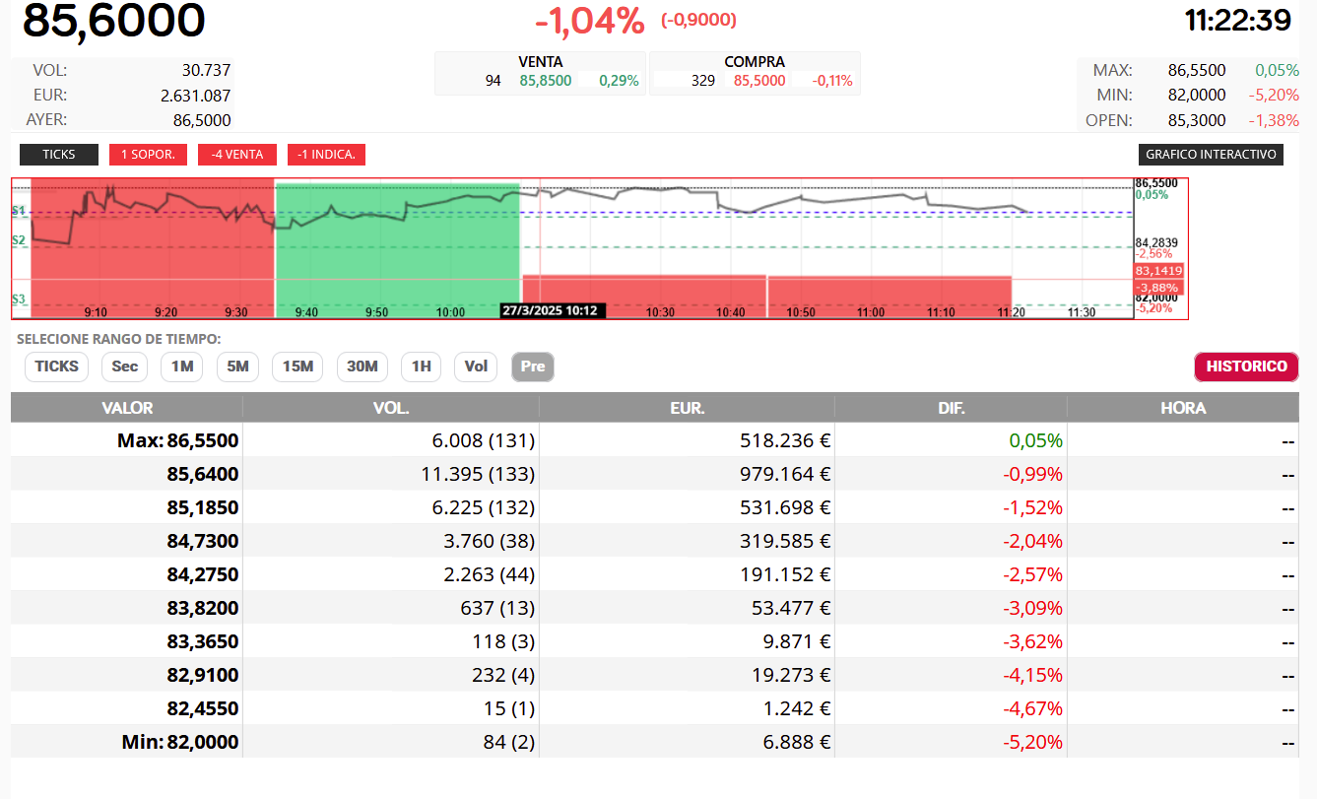1317x799 pixels.
Task: Click the 27/3/2025 10:12 chart time marker
Action: tap(553, 310)
